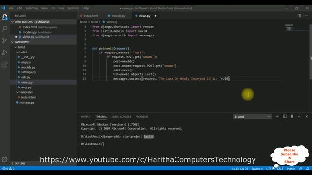
Task: Kill the terminal with trash icon
Action: pyautogui.click(x=292, y=117)
